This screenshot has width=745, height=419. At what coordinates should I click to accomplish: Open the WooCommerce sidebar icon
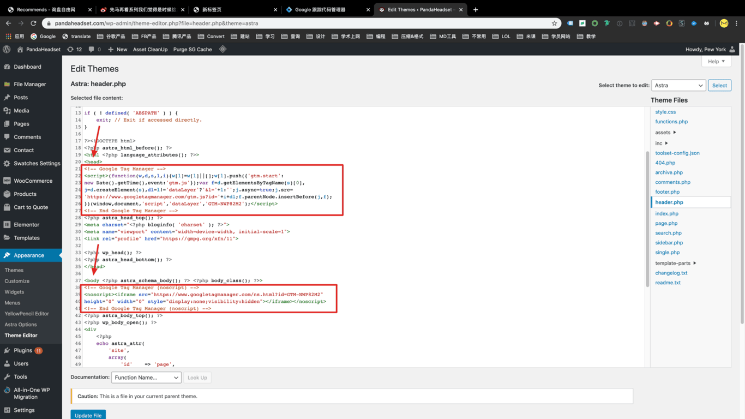[7, 181]
